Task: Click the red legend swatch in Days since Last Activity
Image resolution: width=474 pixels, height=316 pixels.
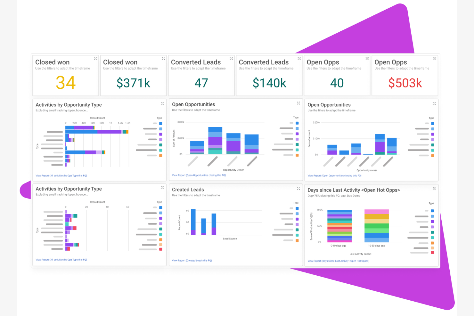Action: [x=432, y=253]
